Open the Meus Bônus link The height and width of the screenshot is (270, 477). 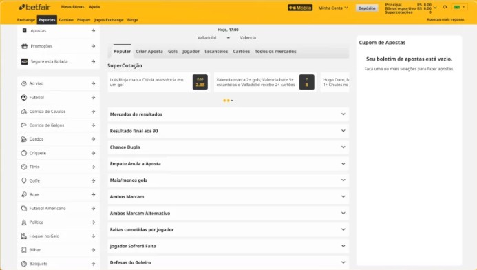72,7
